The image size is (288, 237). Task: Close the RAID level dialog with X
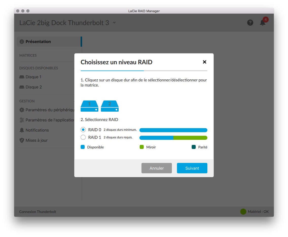(x=204, y=62)
